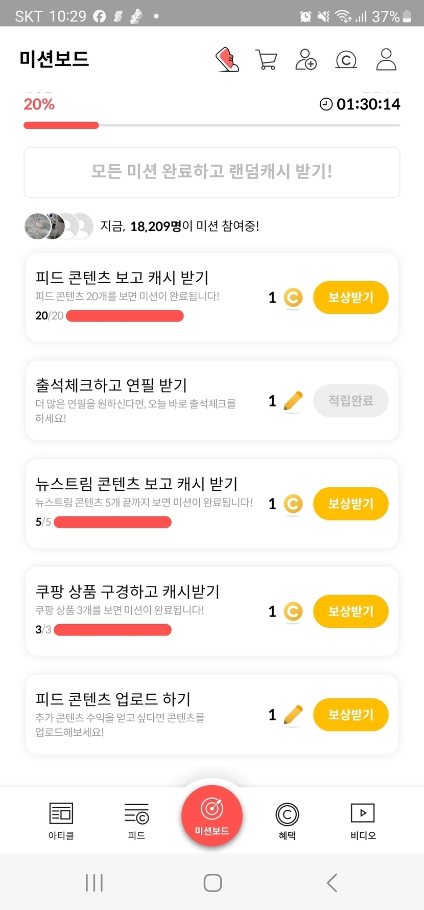The width and height of the screenshot is (424, 910).
Task: Tap the coin icon on 쿠팡 상품 mission
Action: 293,611
